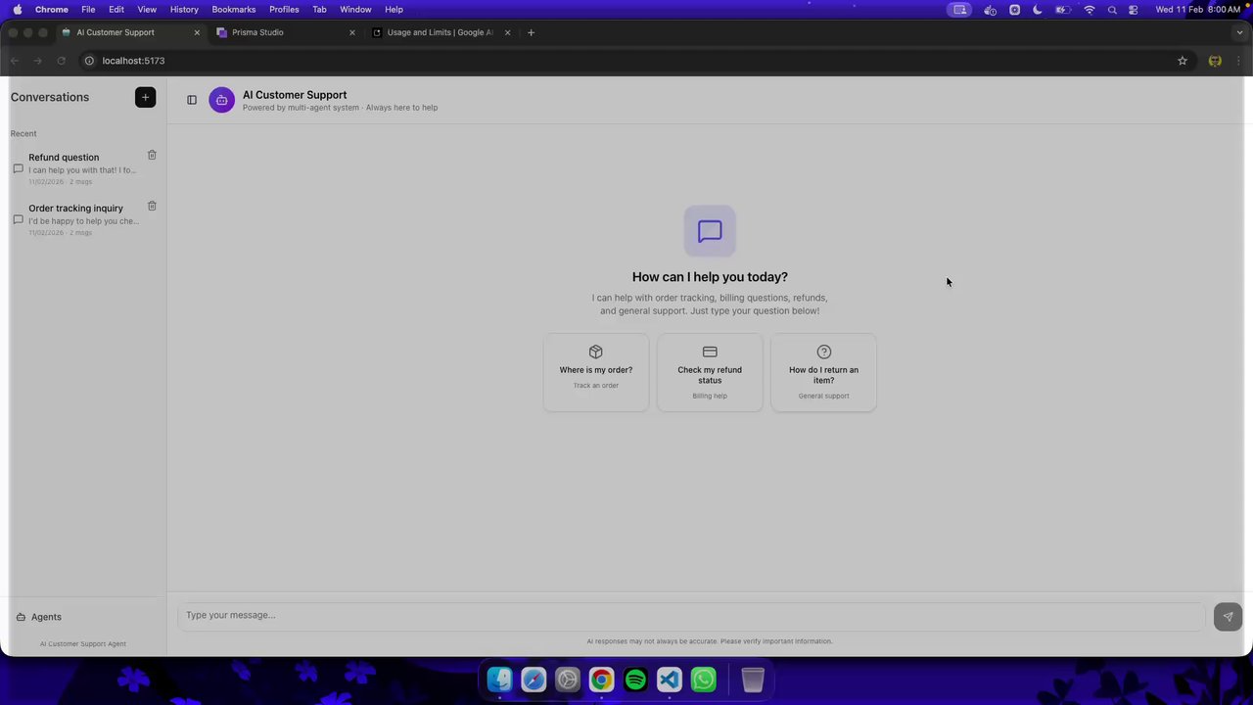Screen dimensions: 1253x705
Task: Open the Chrome profile avatar
Action: pyautogui.click(x=1215, y=61)
